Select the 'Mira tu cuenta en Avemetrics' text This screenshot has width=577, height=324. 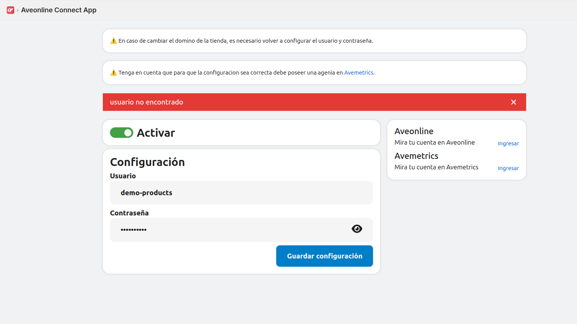pyautogui.click(x=436, y=167)
